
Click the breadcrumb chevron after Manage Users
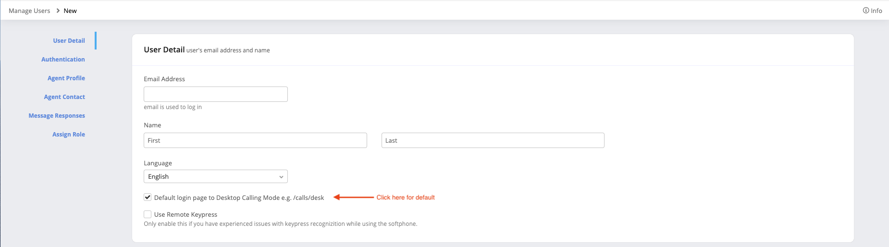pos(58,11)
